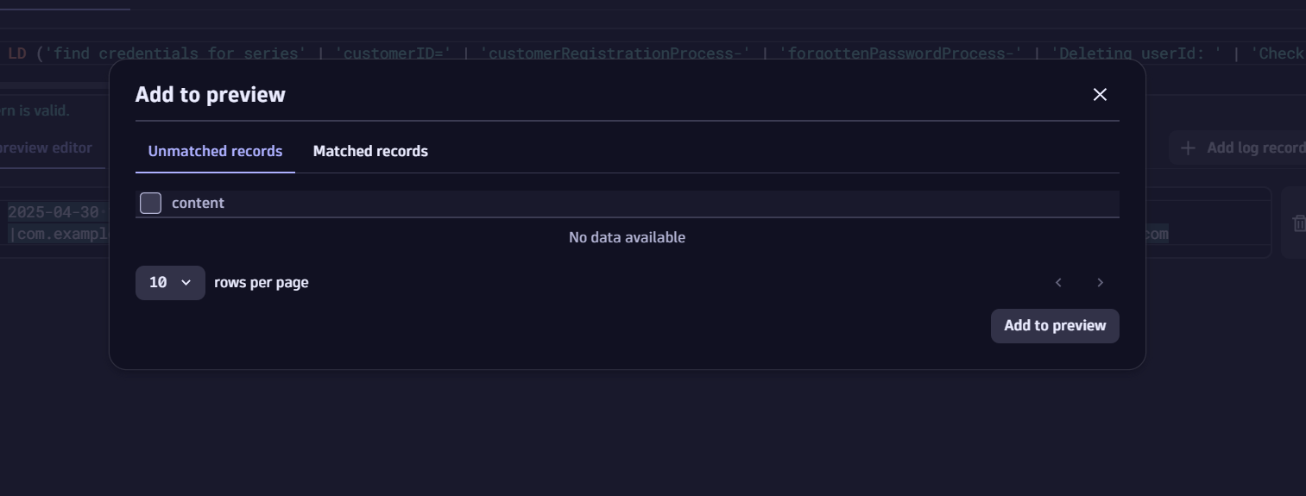The width and height of the screenshot is (1306, 496).
Task: Tick the select-all checkbox beside content
Action: pos(151,204)
